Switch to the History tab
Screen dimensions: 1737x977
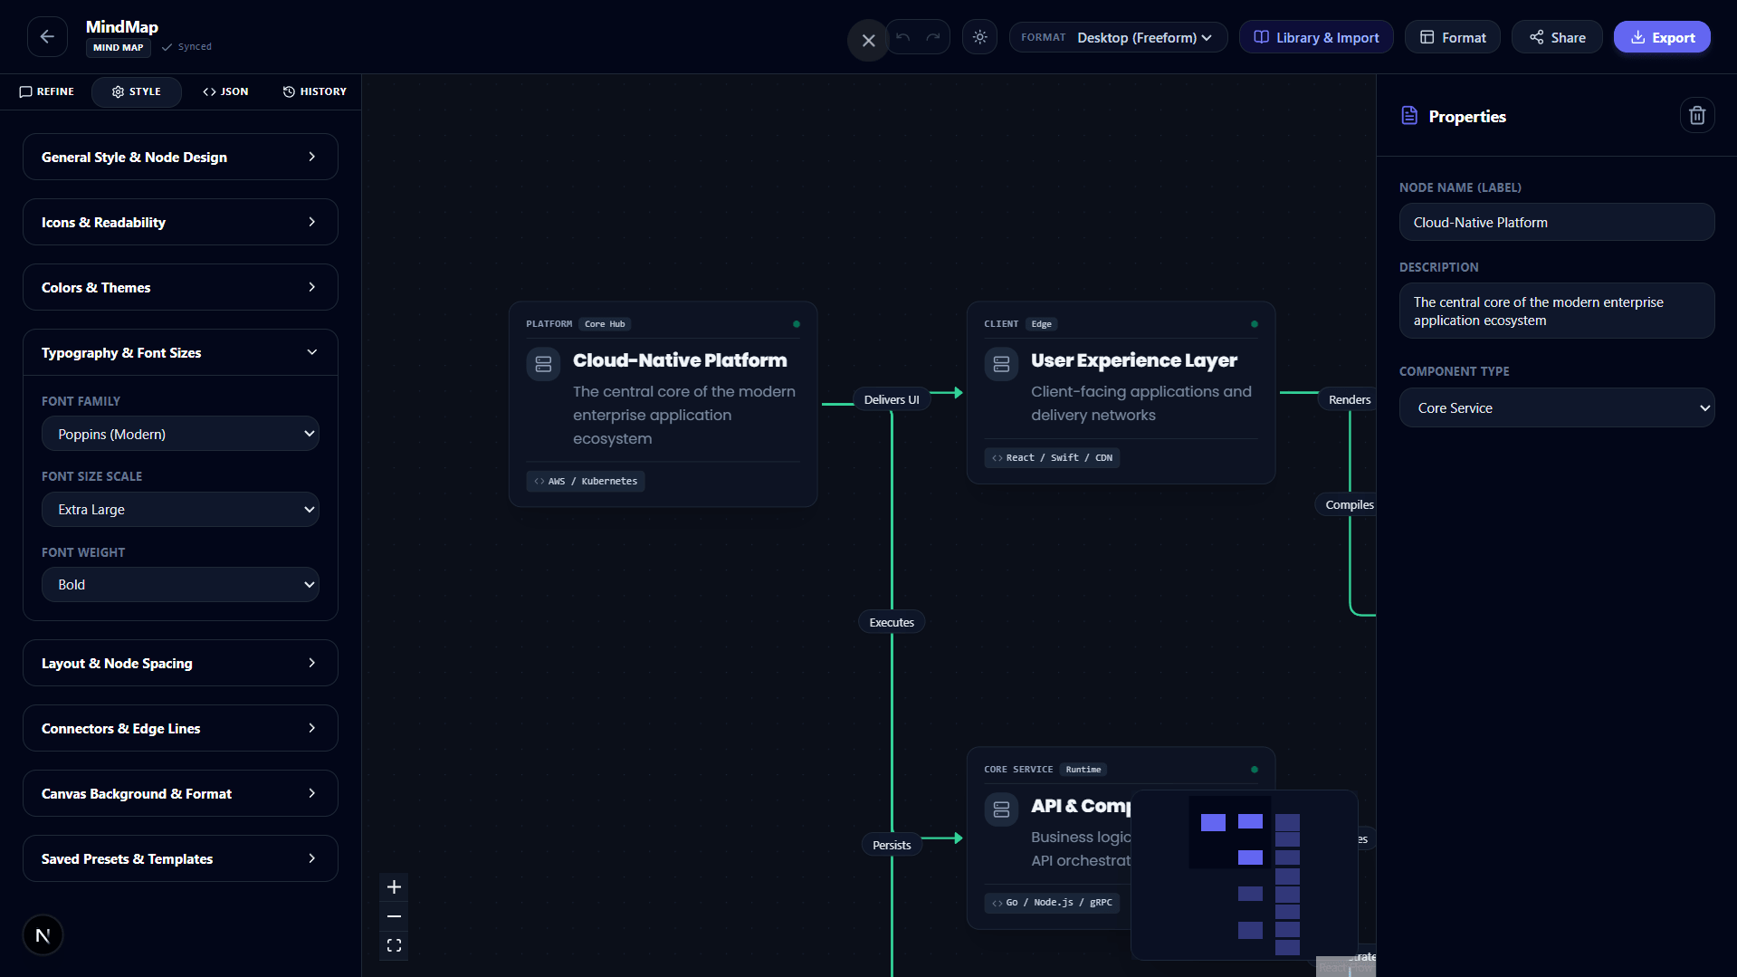pos(314,91)
